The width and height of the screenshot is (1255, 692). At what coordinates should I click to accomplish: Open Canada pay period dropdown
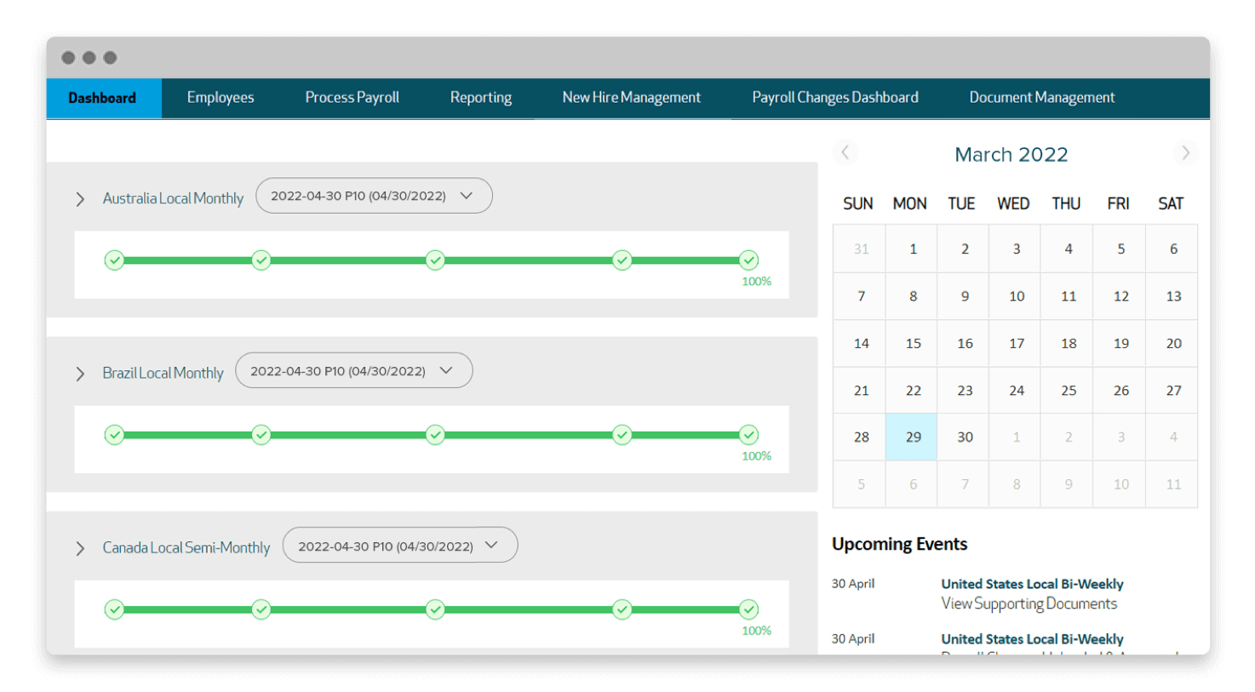tap(400, 545)
